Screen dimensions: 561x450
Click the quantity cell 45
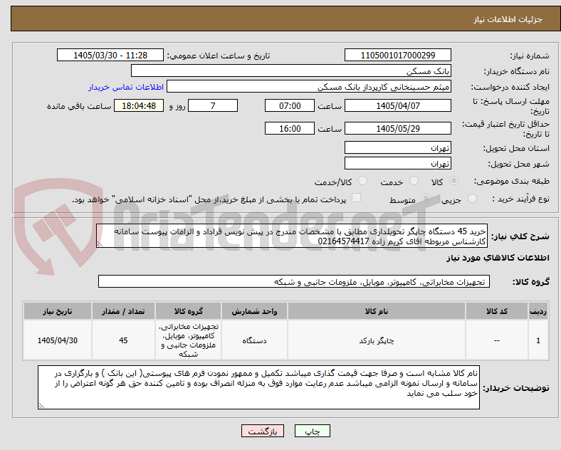(x=123, y=340)
